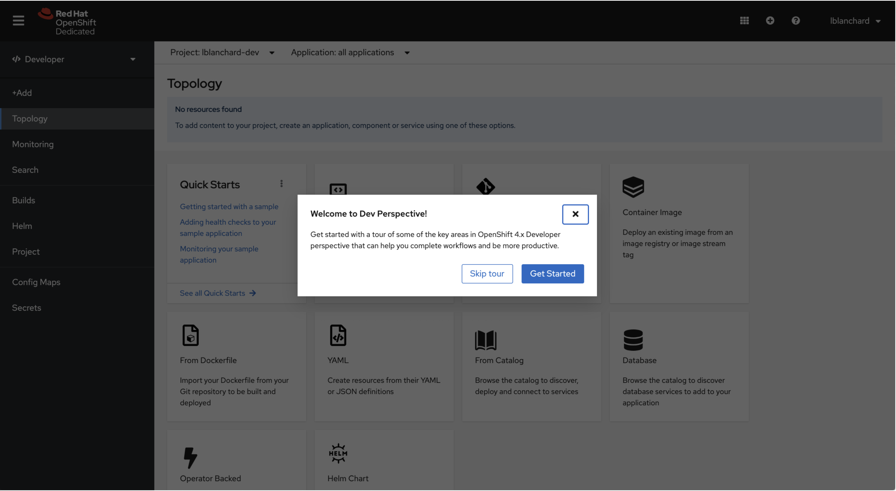Click the Database cylinder icon

tap(633, 340)
